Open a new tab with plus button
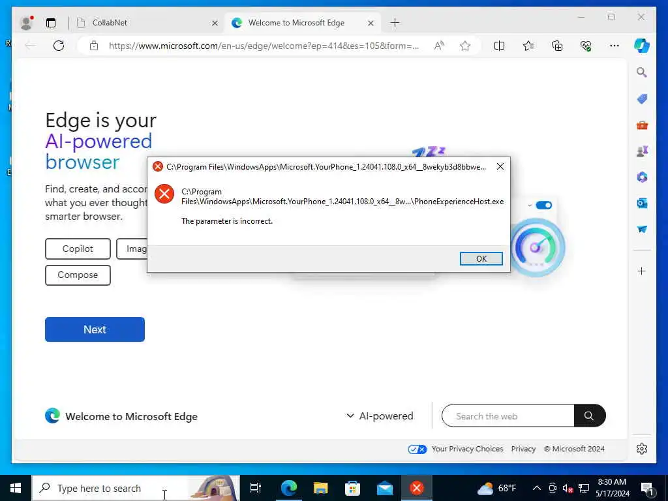The width and height of the screenshot is (668, 501). tap(395, 23)
